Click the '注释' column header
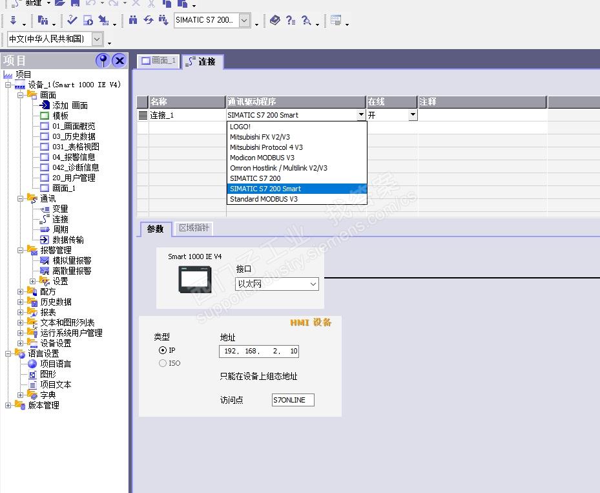This screenshot has height=493, width=600. pyautogui.click(x=482, y=102)
